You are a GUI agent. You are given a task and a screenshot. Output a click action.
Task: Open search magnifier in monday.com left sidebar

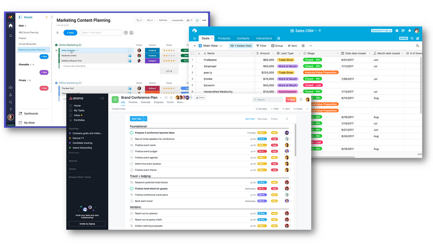(x=11, y=102)
